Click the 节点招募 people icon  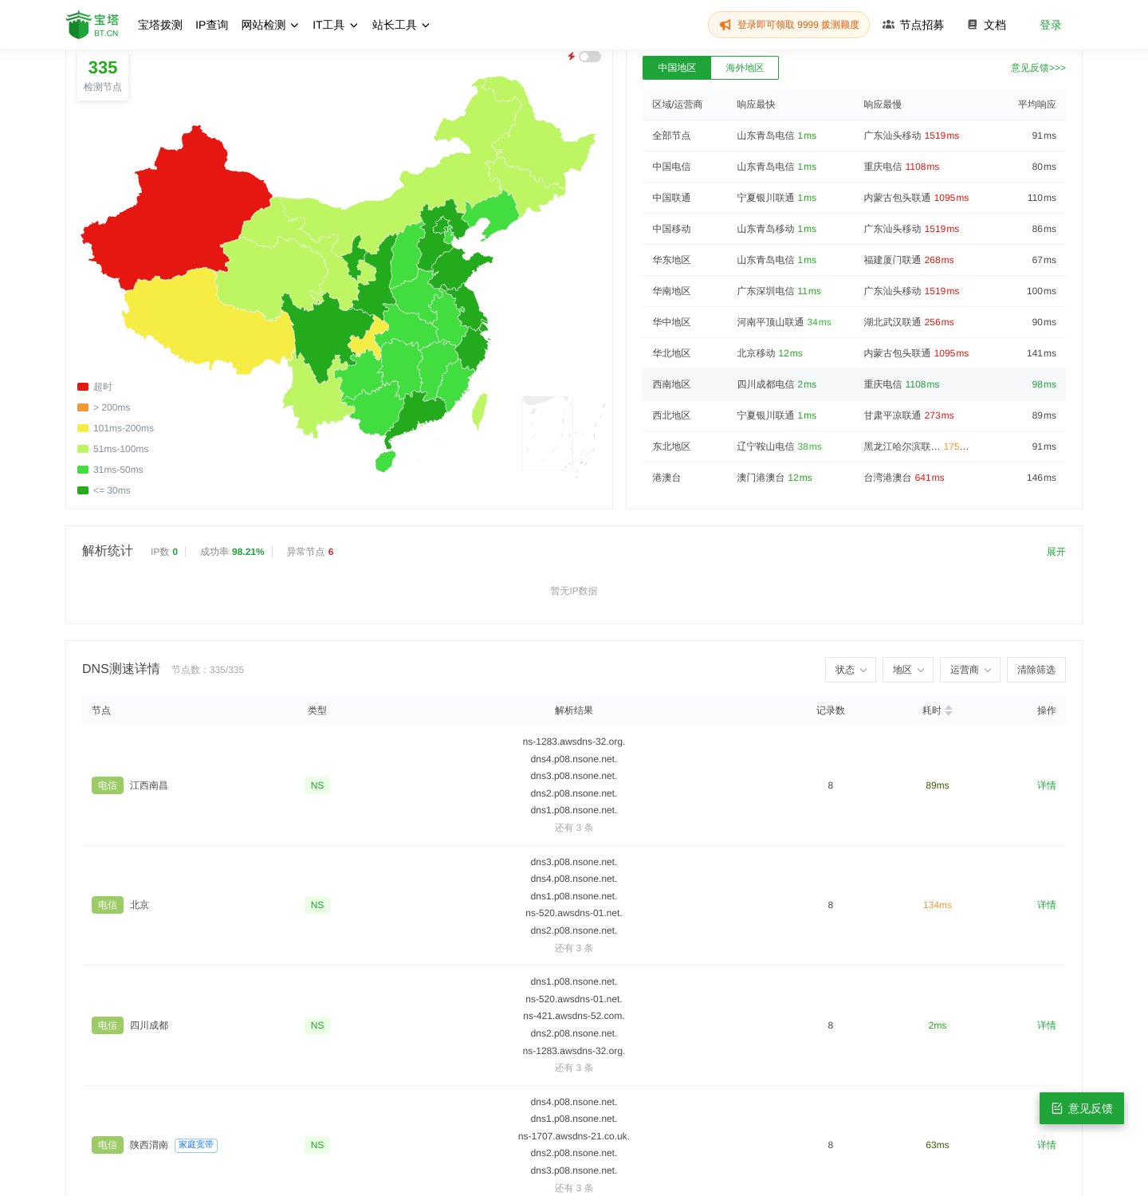coord(888,25)
